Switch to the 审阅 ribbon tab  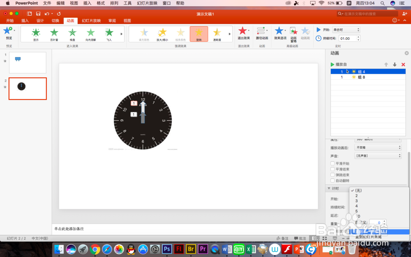[112, 21]
